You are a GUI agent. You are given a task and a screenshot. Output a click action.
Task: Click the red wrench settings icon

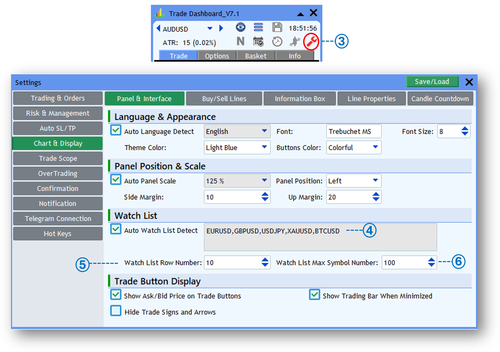tap(311, 42)
